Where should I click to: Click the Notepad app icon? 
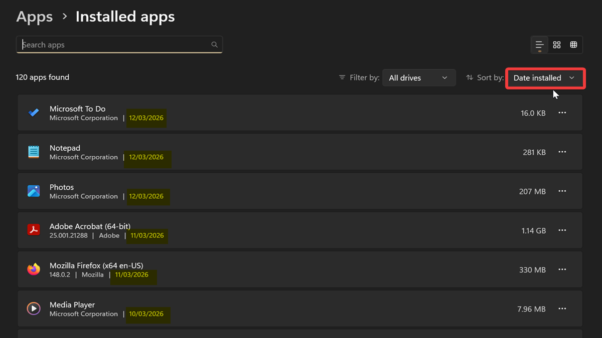(x=34, y=152)
